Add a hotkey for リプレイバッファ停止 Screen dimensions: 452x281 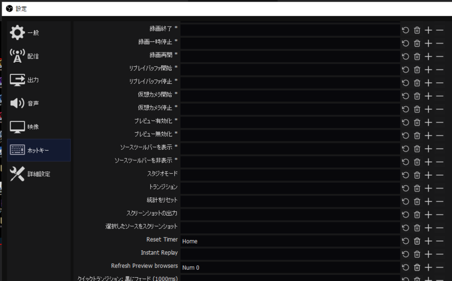[x=429, y=83]
